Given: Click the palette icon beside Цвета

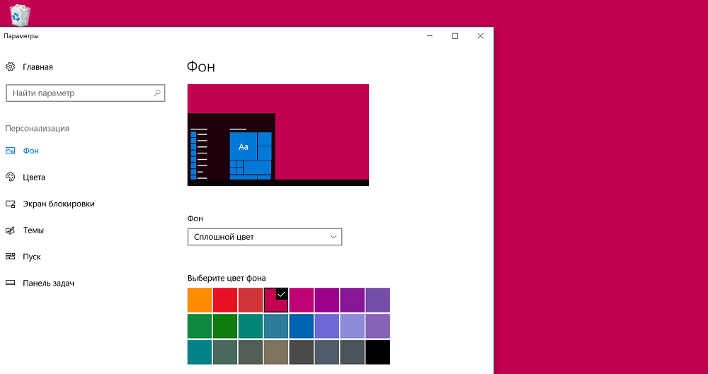Looking at the screenshot, I should (10, 177).
